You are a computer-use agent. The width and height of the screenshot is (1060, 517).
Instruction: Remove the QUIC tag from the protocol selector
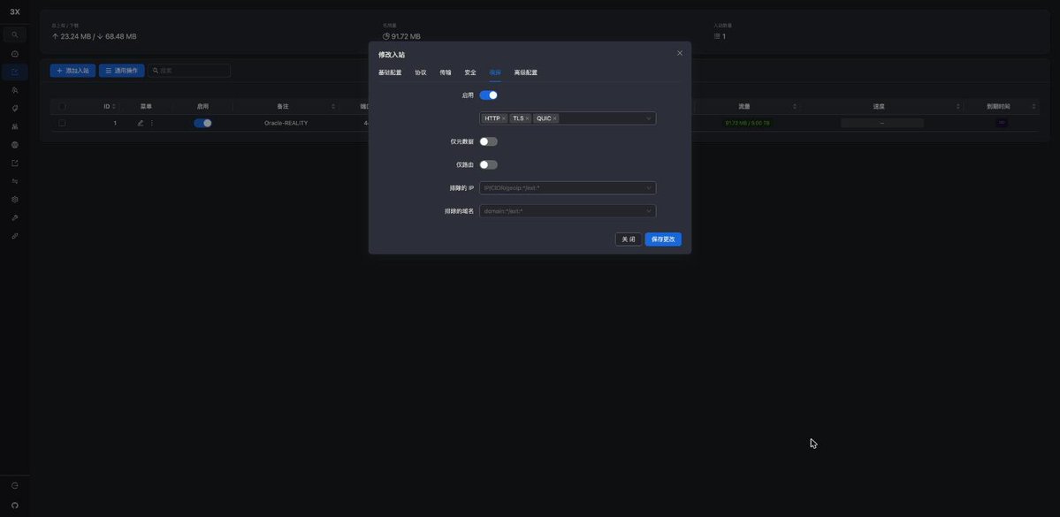click(x=555, y=118)
